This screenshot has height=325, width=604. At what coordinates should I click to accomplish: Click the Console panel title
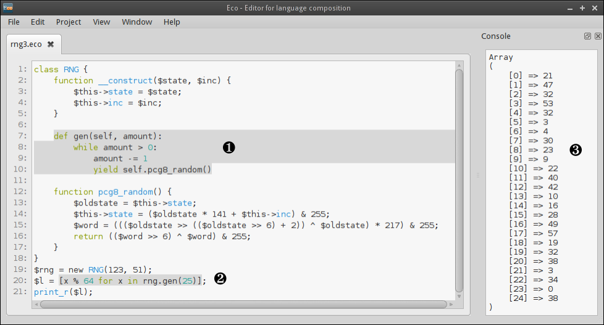click(x=496, y=36)
